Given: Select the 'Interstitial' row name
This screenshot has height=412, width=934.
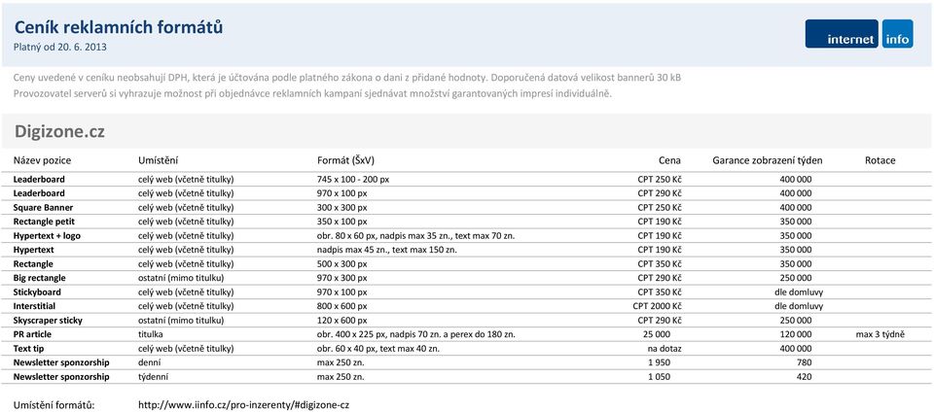Looking at the screenshot, I should [x=34, y=306].
